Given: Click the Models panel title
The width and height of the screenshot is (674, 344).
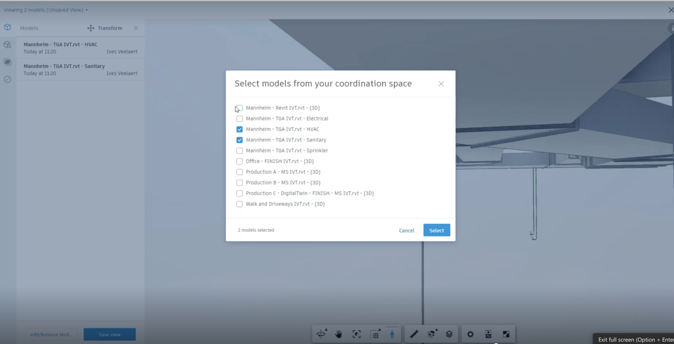Looking at the screenshot, I should (29, 28).
